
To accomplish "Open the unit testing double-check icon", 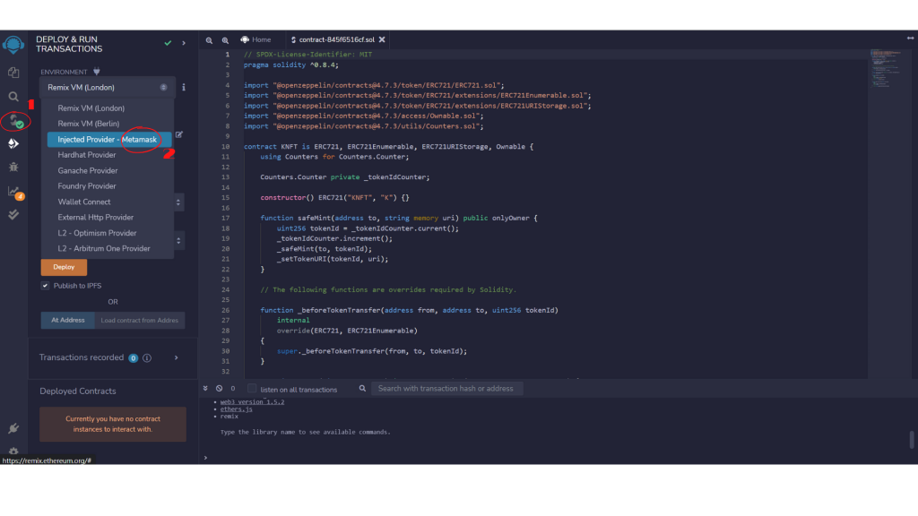I will pyautogui.click(x=13, y=215).
